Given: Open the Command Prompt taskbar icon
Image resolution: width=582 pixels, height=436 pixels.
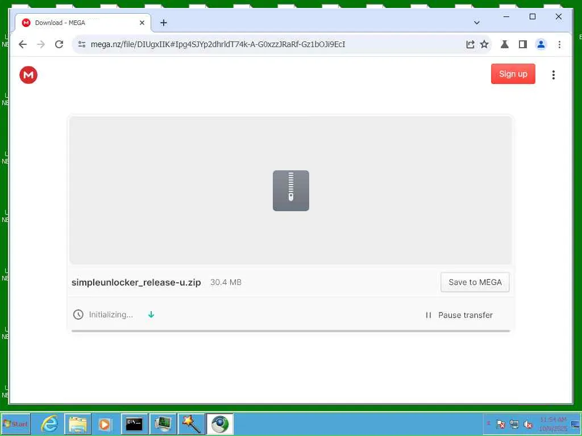Looking at the screenshot, I should [x=134, y=424].
